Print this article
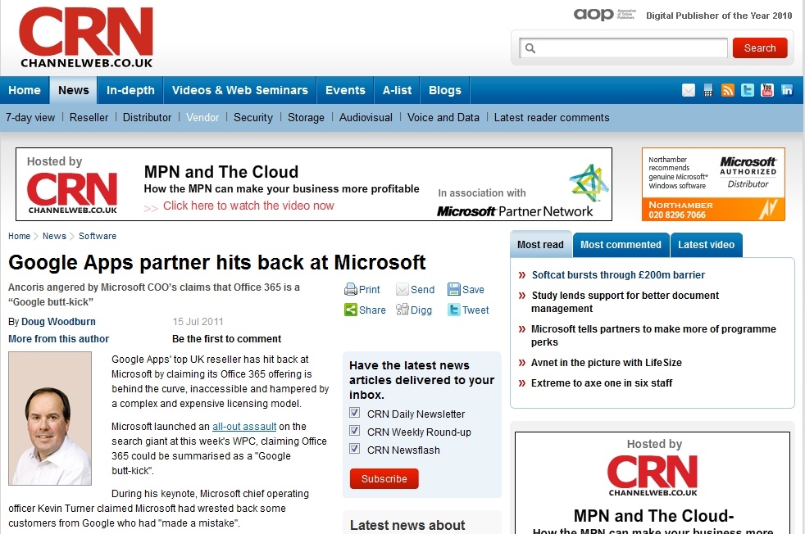Screen dimensions: 805x534 coord(362,289)
